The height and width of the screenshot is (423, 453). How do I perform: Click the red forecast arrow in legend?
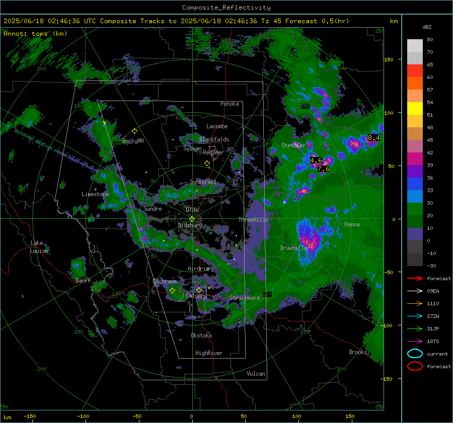tap(415, 278)
